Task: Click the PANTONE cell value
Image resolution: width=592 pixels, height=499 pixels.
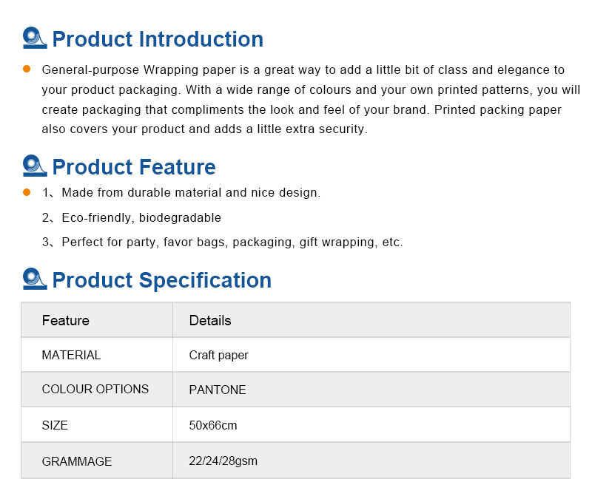Action: [x=218, y=390]
